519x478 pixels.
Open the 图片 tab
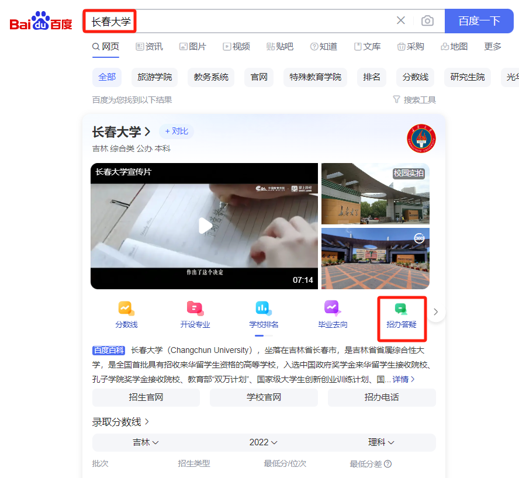[x=193, y=47]
